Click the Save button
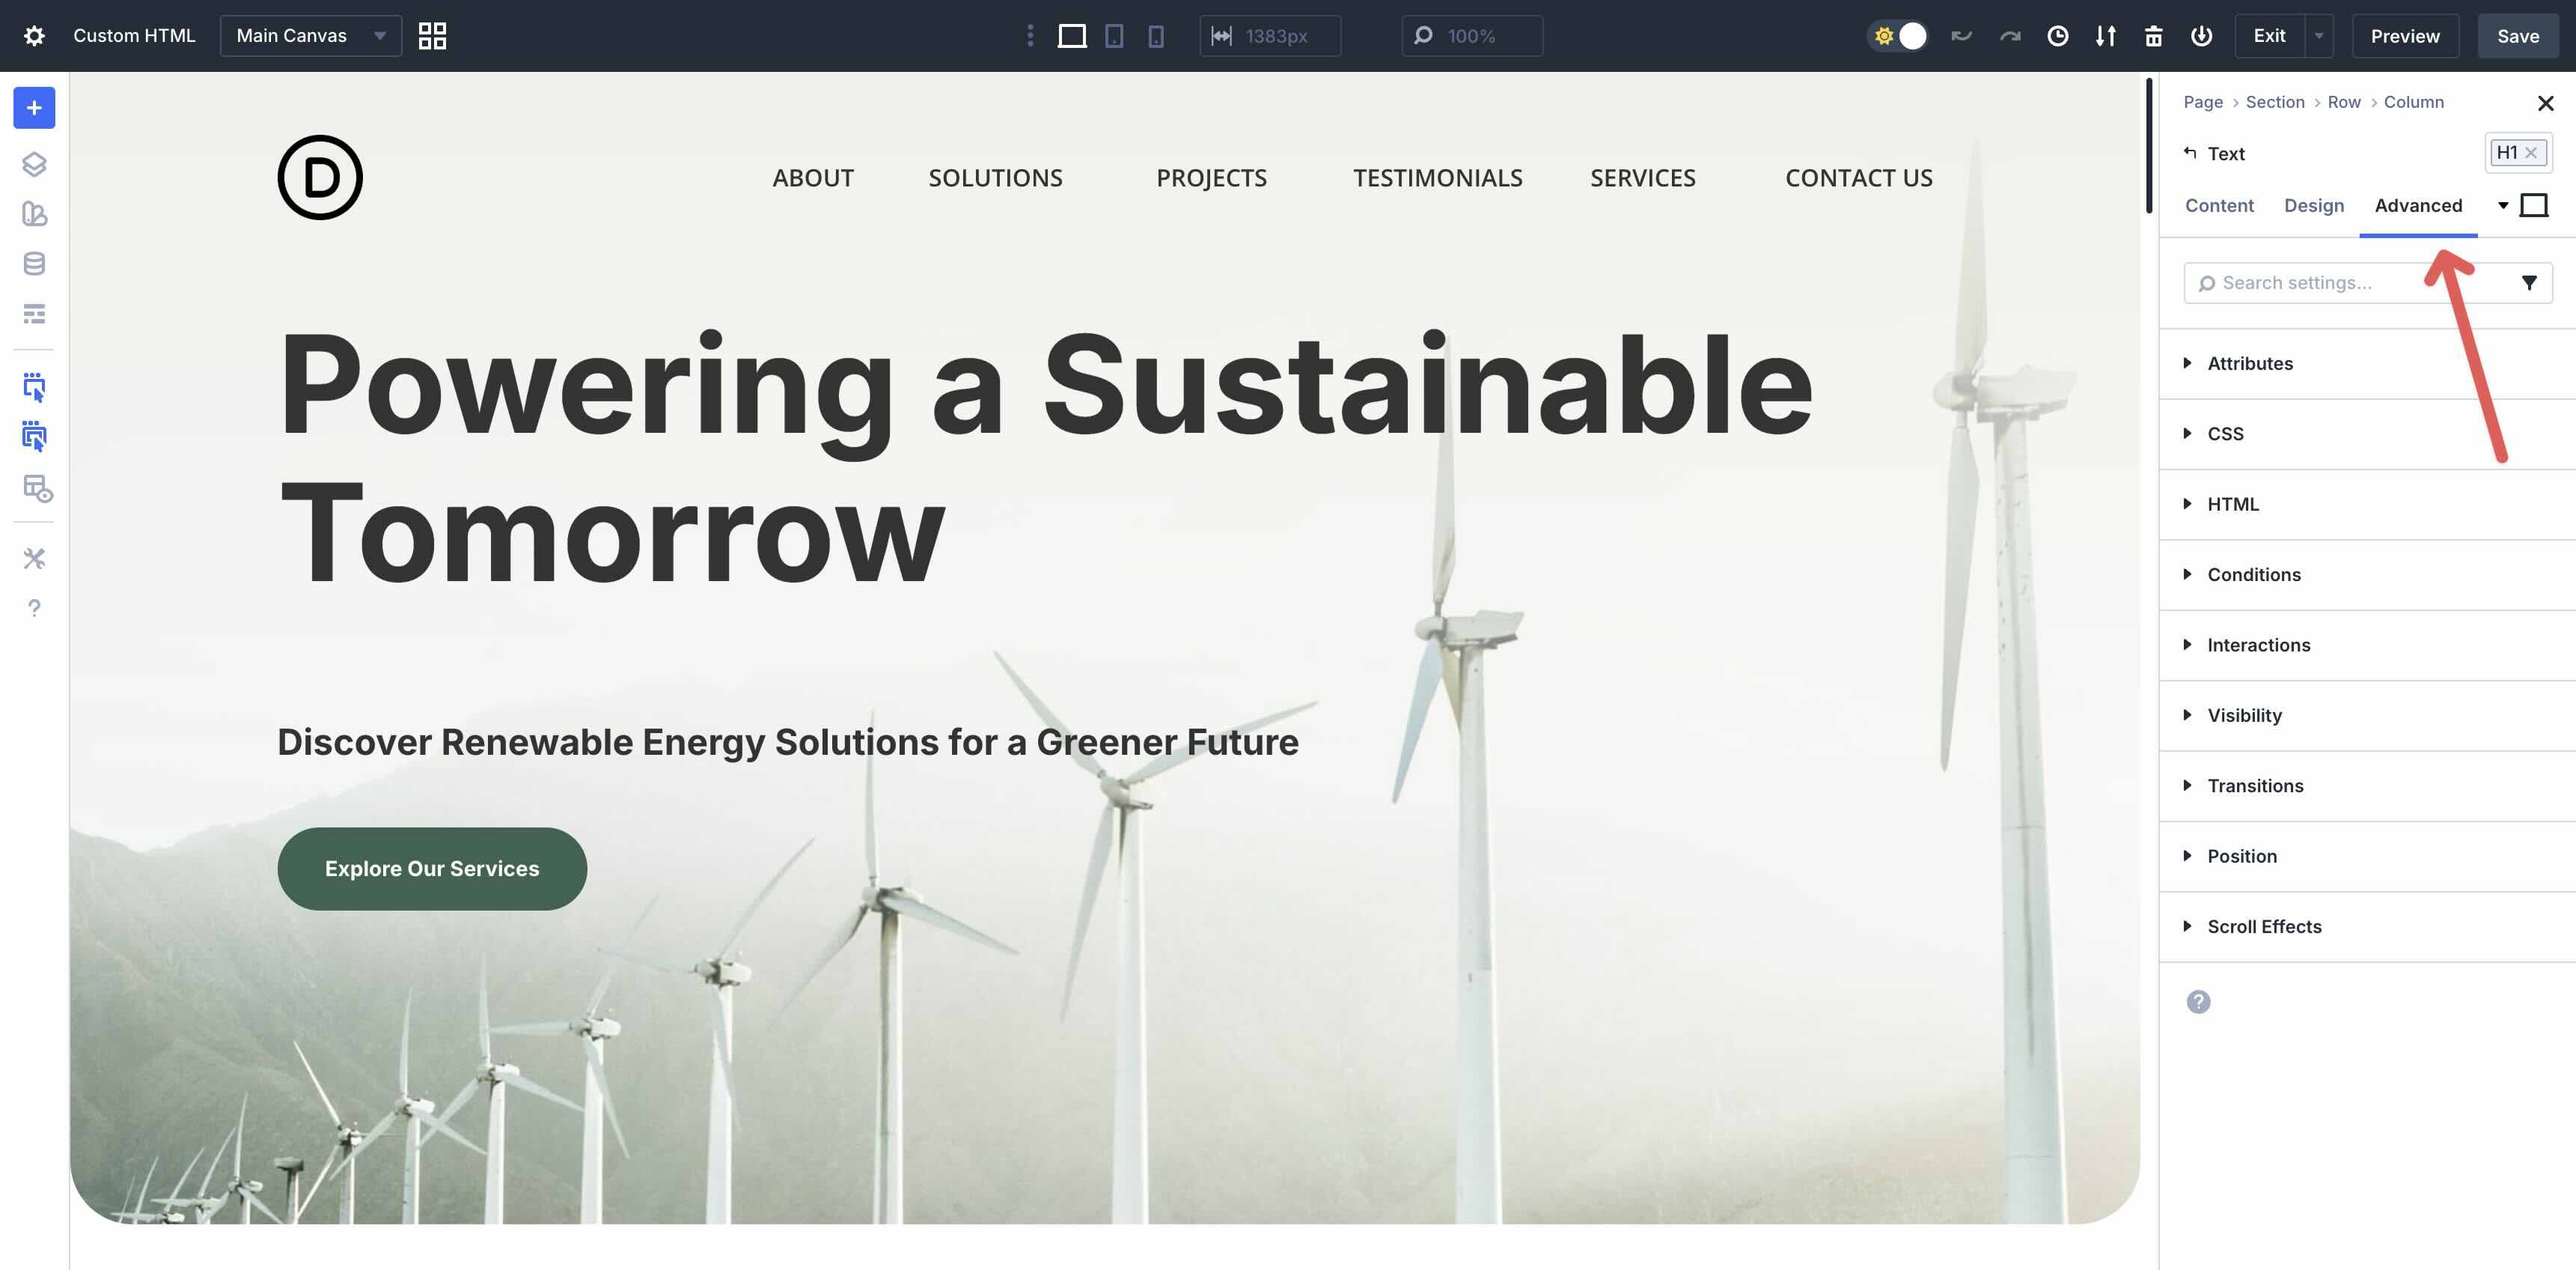Viewport: 2576px width, 1270px height. pyautogui.click(x=2517, y=36)
